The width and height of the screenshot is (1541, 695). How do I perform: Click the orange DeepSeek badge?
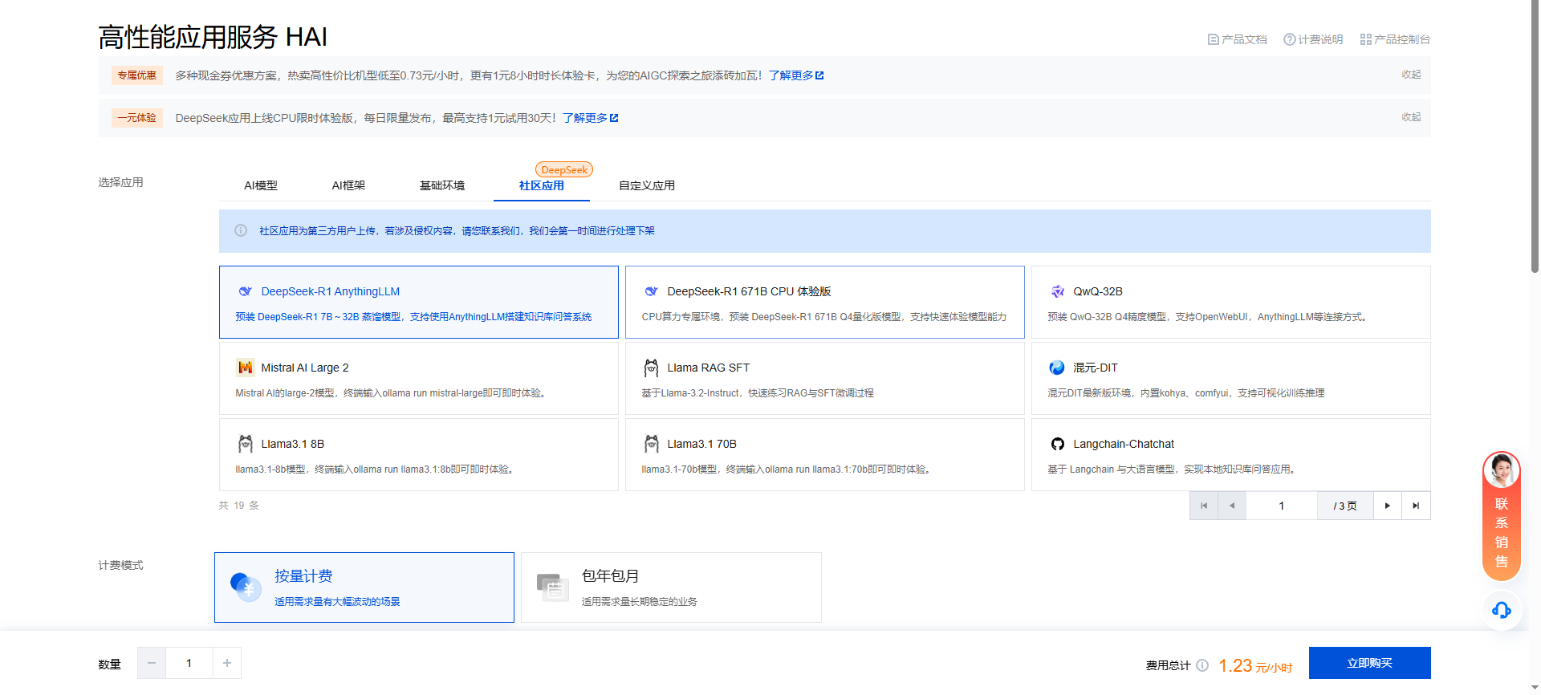[x=564, y=170]
